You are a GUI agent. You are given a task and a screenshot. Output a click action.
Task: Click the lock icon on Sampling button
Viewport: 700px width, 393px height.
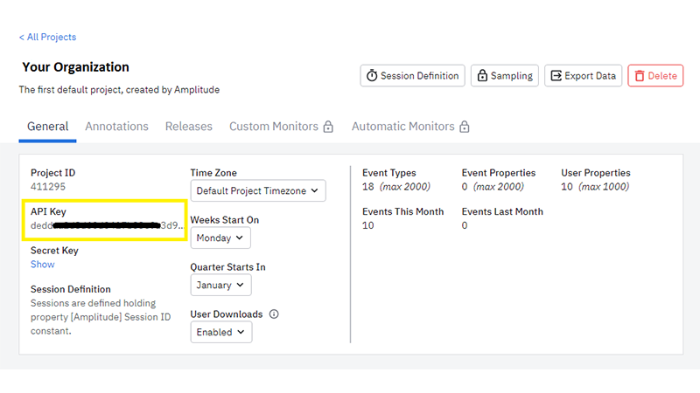tap(481, 76)
